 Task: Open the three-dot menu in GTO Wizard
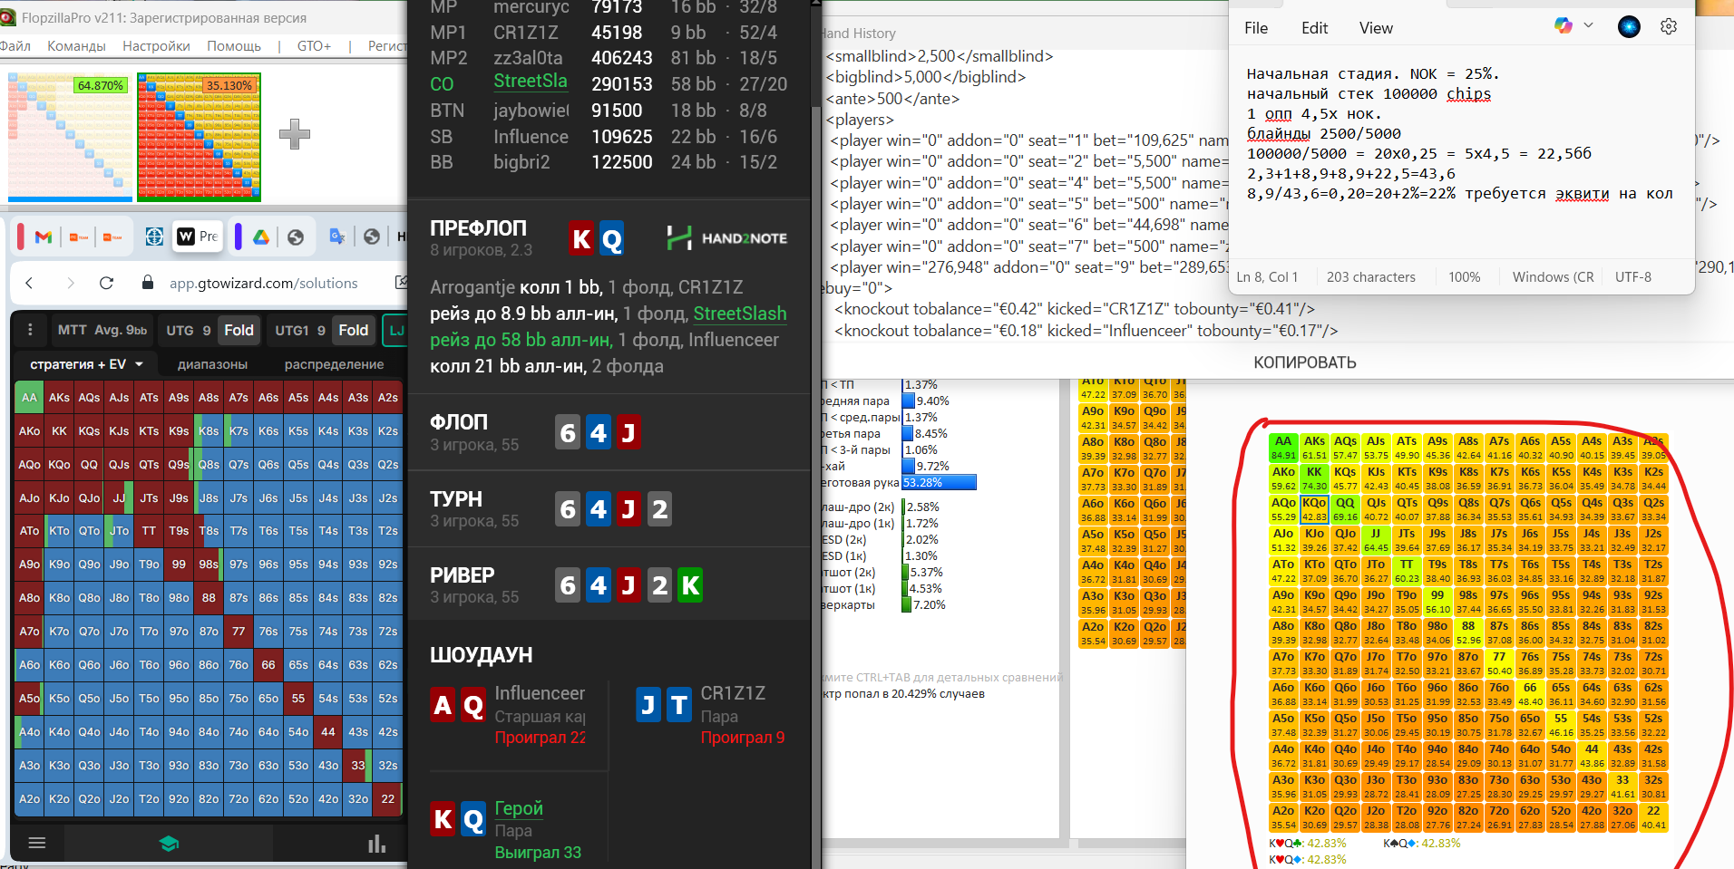[30, 330]
